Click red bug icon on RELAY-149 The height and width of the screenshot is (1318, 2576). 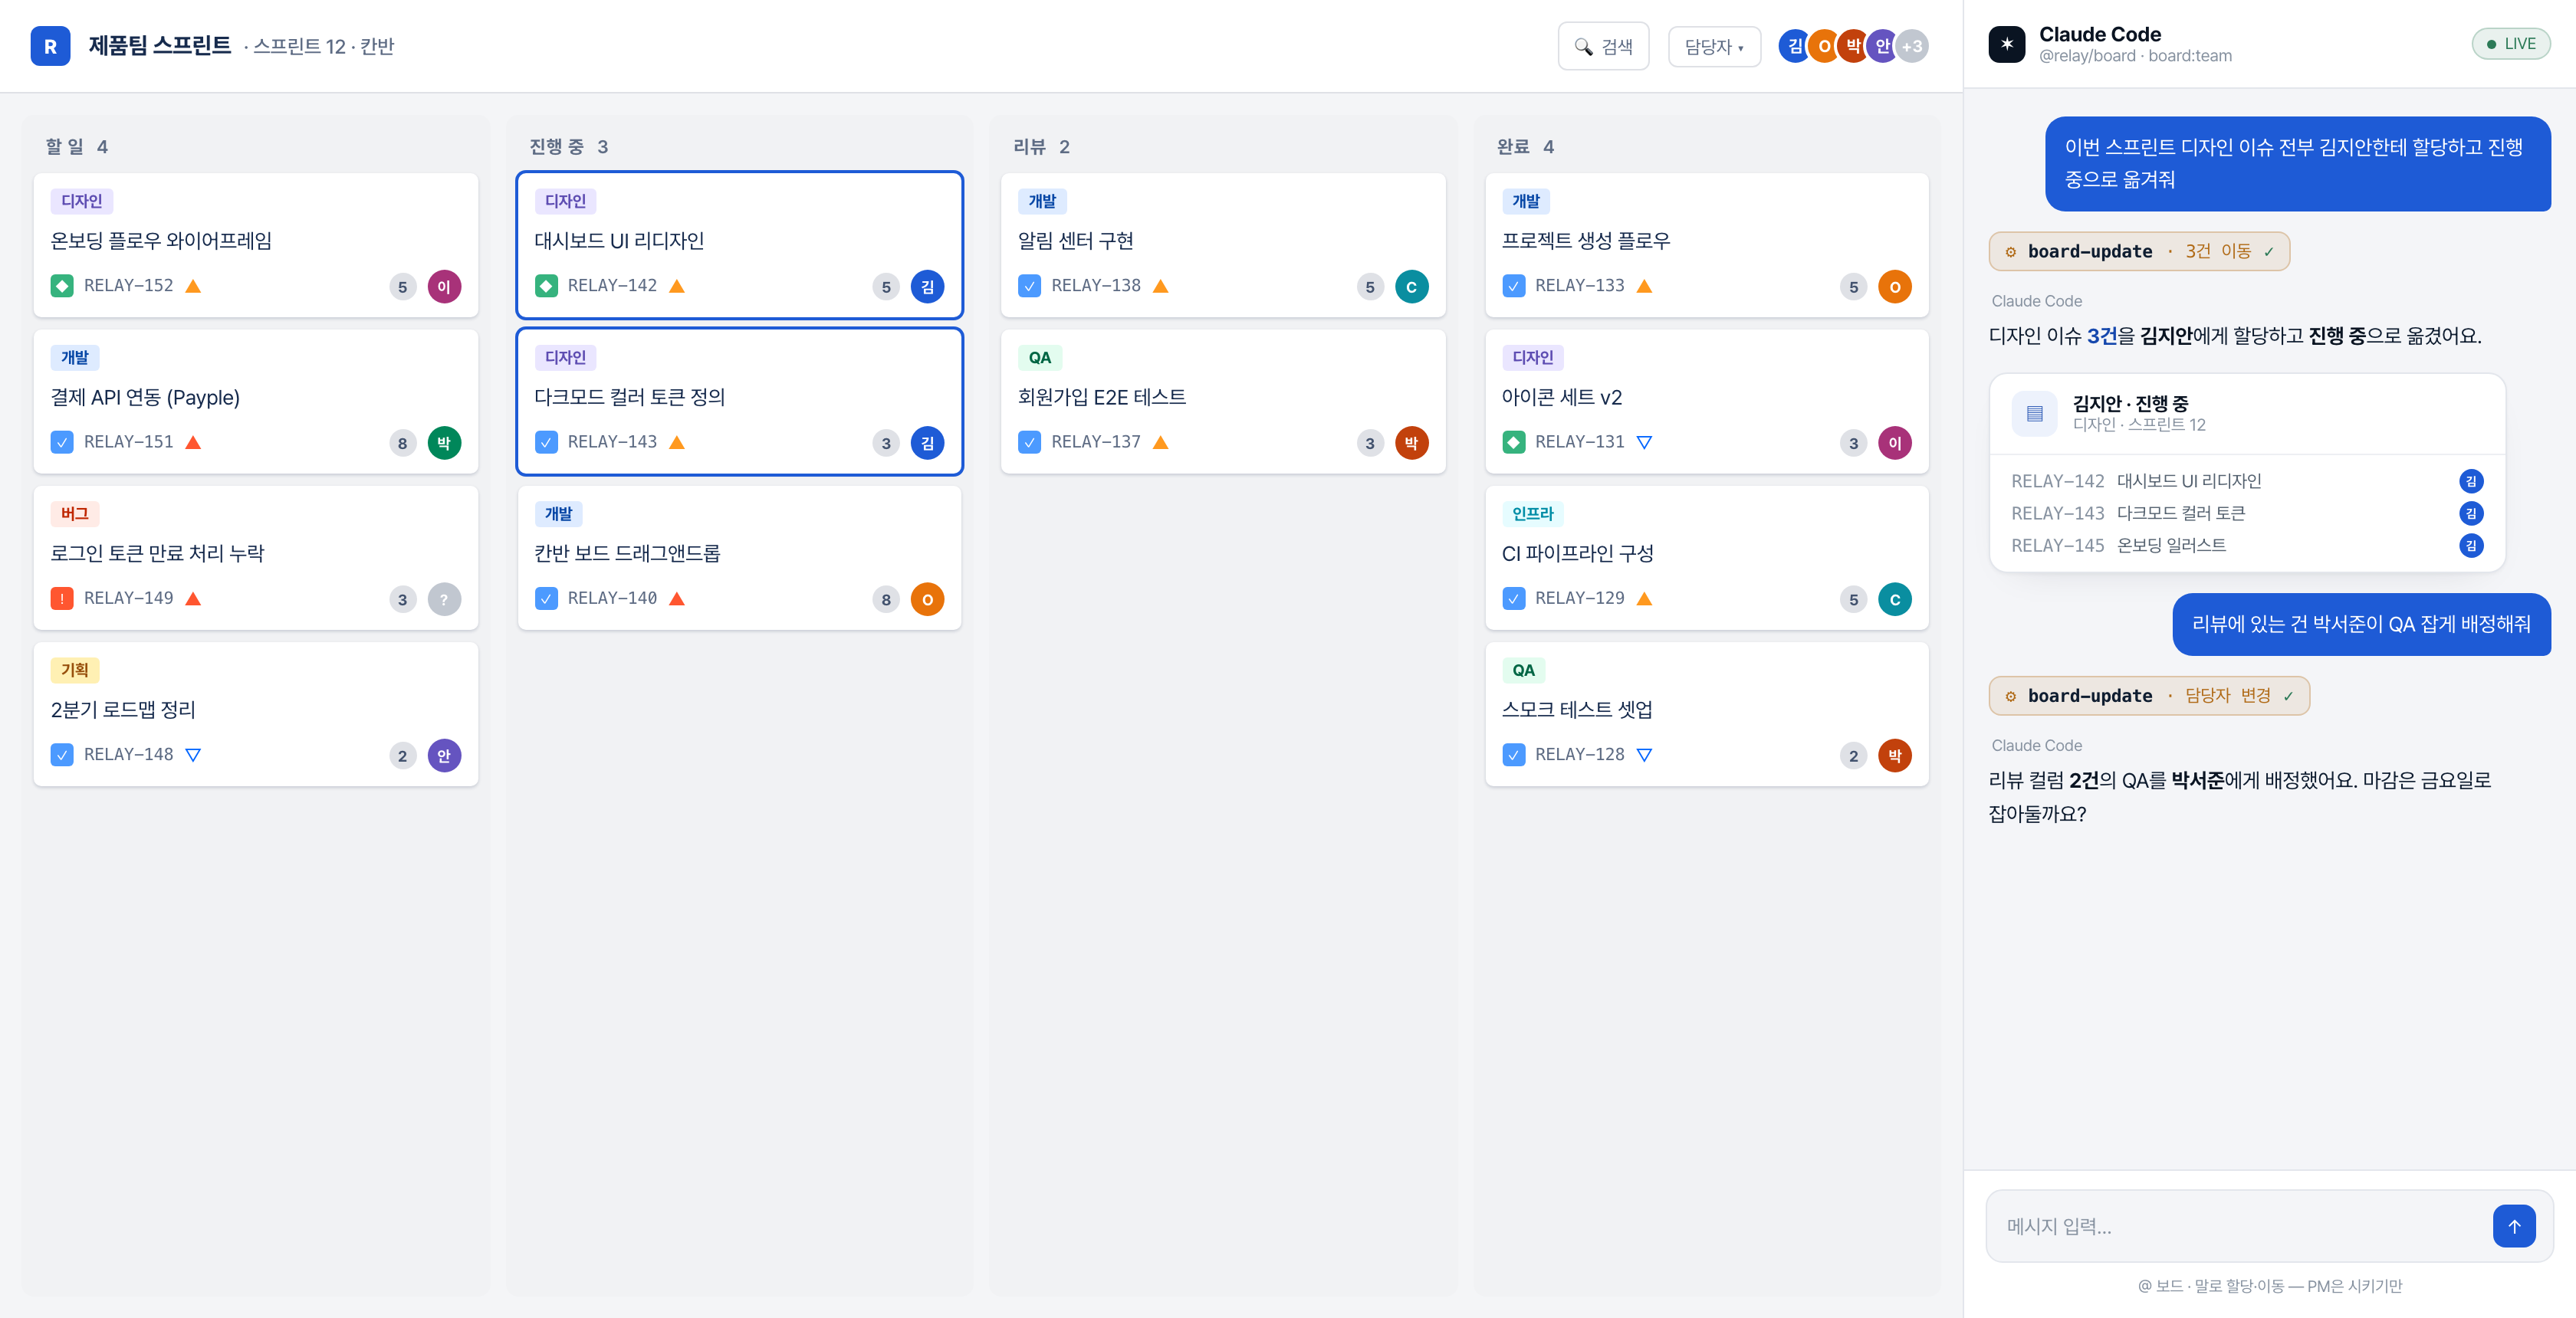coord(62,598)
